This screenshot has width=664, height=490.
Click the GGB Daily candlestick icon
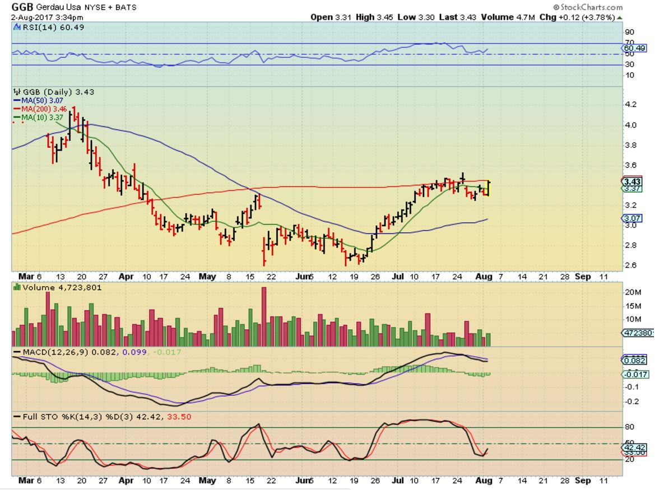[x=16, y=92]
